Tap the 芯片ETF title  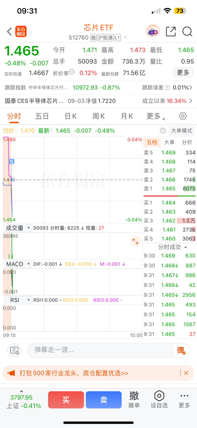click(98, 27)
